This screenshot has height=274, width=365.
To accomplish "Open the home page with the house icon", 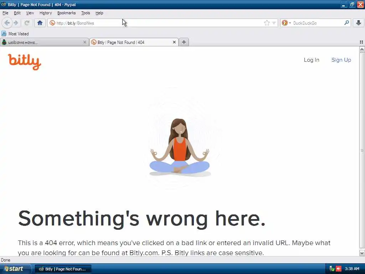I will tap(40, 23).
